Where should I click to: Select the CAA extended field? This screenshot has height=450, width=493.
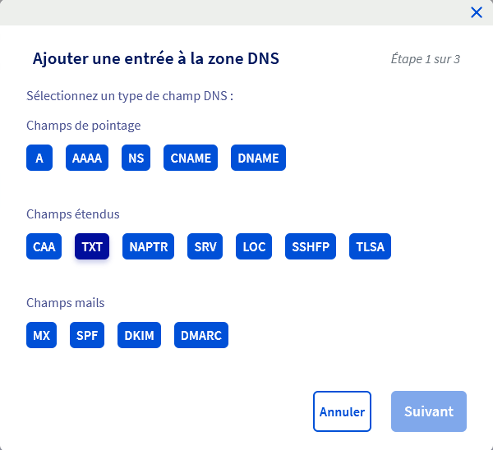(x=44, y=246)
